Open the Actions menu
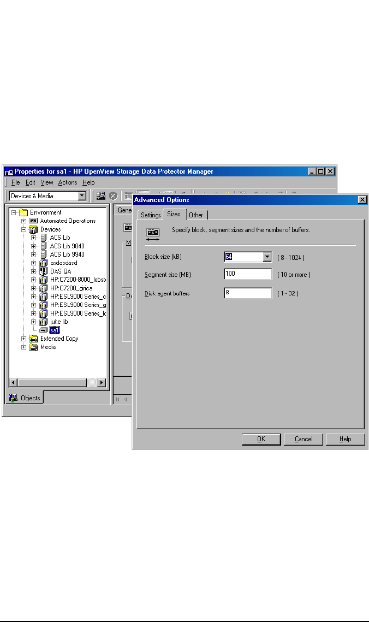This screenshot has width=369, height=622. click(x=68, y=182)
